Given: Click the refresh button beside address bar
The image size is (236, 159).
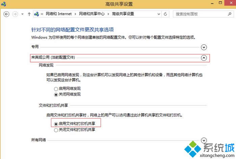Looking at the screenshot, I should point(165,14).
